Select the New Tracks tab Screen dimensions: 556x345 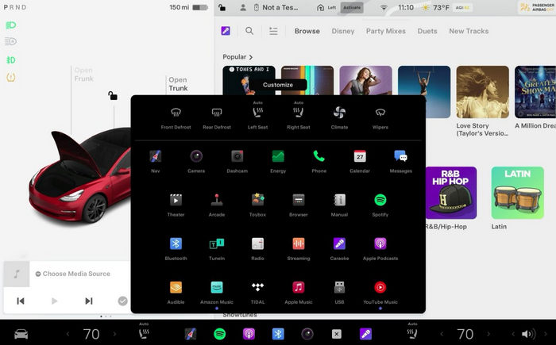point(469,31)
